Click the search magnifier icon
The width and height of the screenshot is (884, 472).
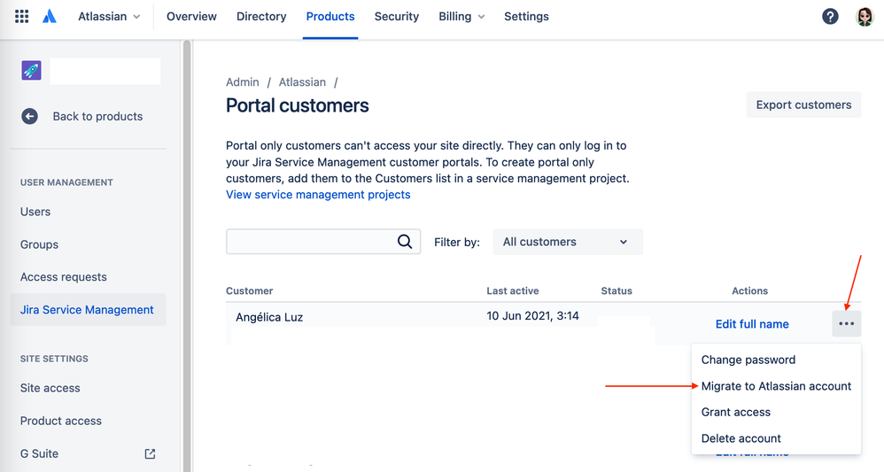point(405,242)
